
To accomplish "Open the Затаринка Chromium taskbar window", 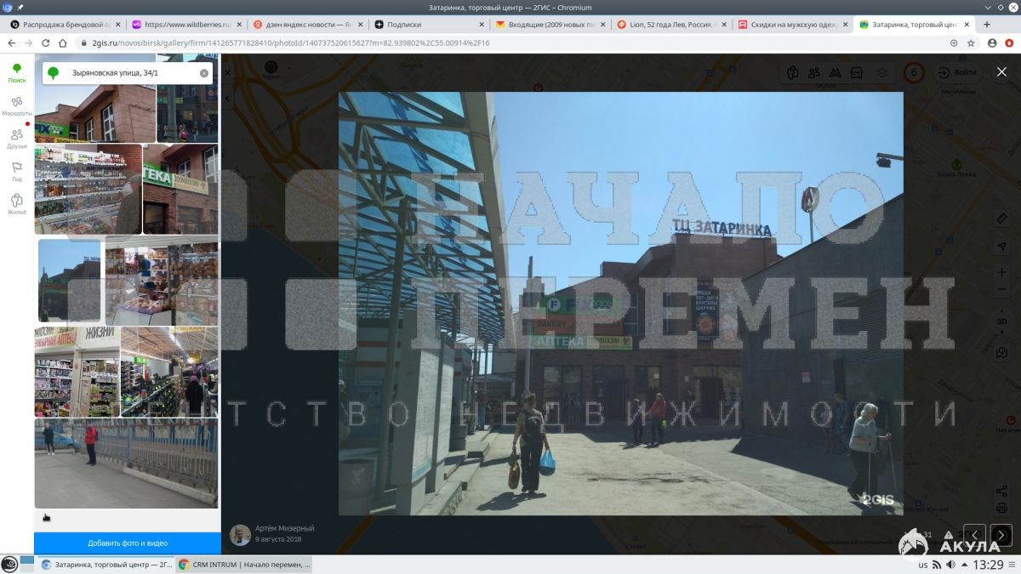I will click(106, 565).
